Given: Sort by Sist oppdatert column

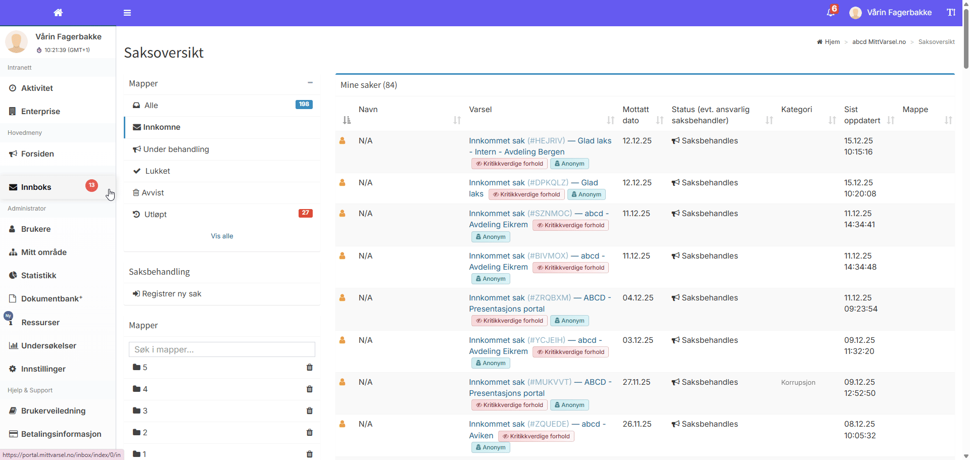Looking at the screenshot, I should click(x=891, y=120).
